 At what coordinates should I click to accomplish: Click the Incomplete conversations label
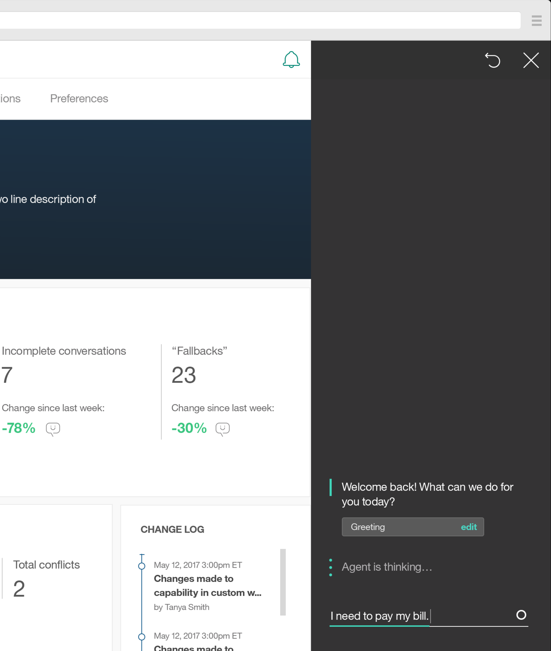(x=64, y=351)
